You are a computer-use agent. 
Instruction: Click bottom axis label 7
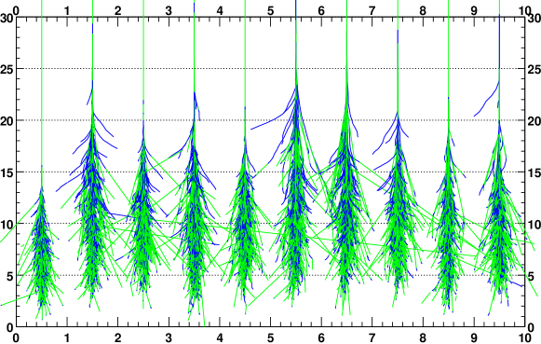pos(372,337)
